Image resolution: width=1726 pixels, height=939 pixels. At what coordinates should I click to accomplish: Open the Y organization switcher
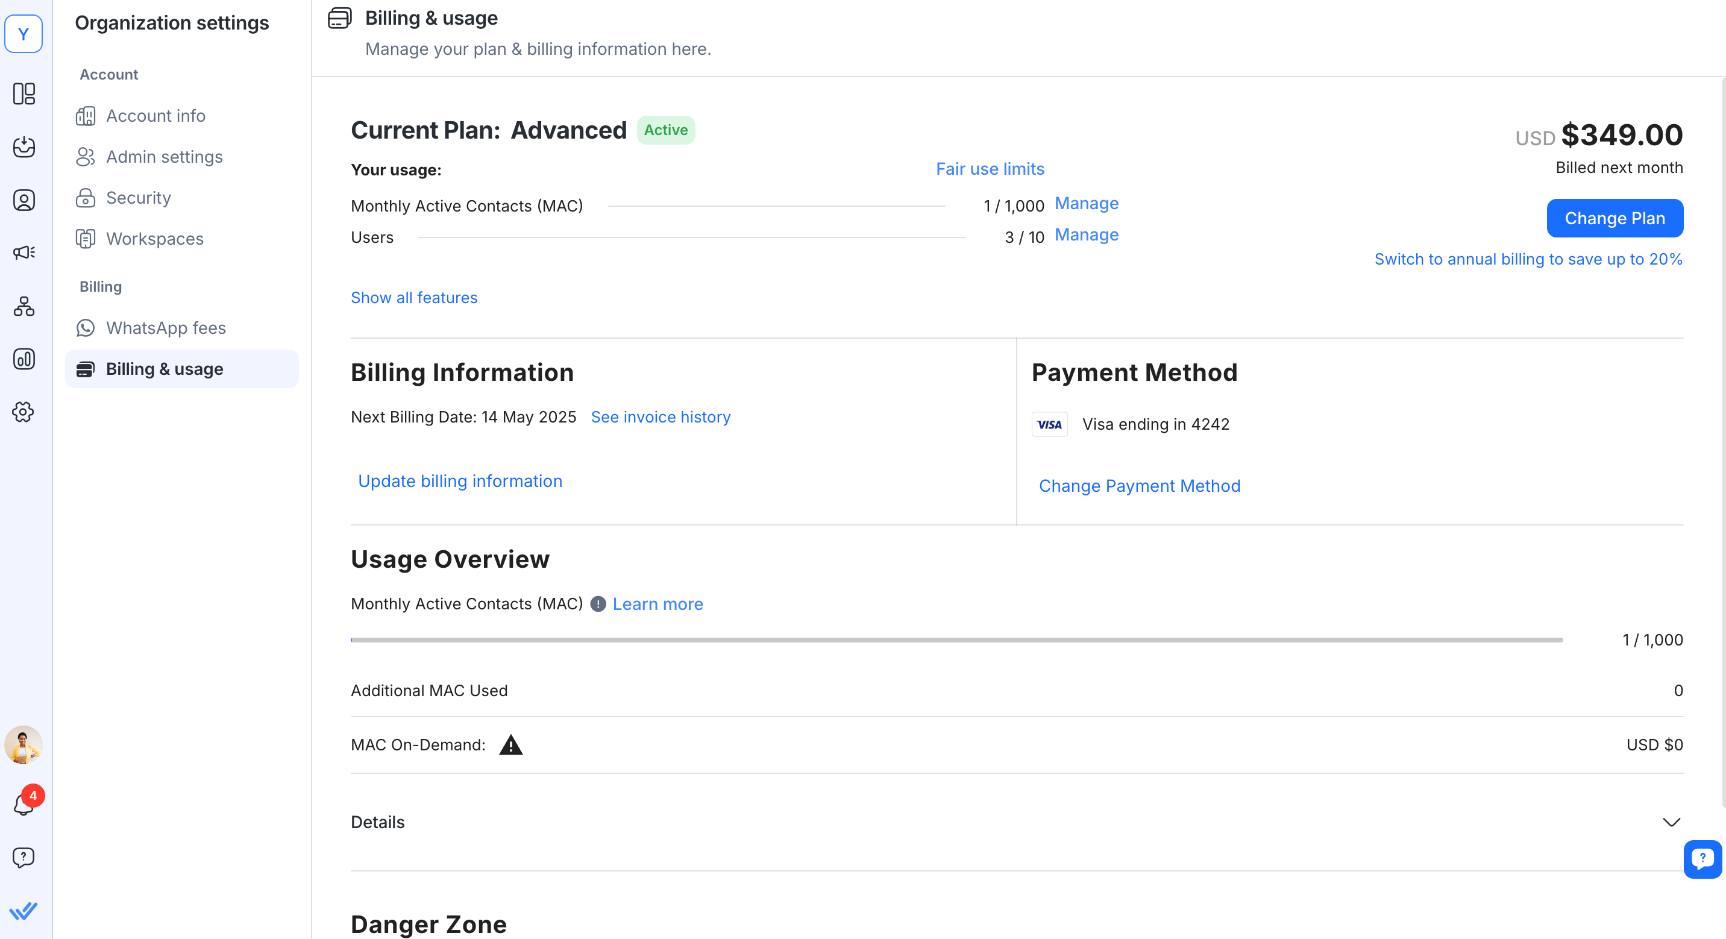(x=24, y=34)
